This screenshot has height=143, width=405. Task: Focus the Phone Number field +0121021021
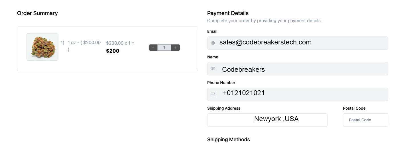click(x=298, y=94)
